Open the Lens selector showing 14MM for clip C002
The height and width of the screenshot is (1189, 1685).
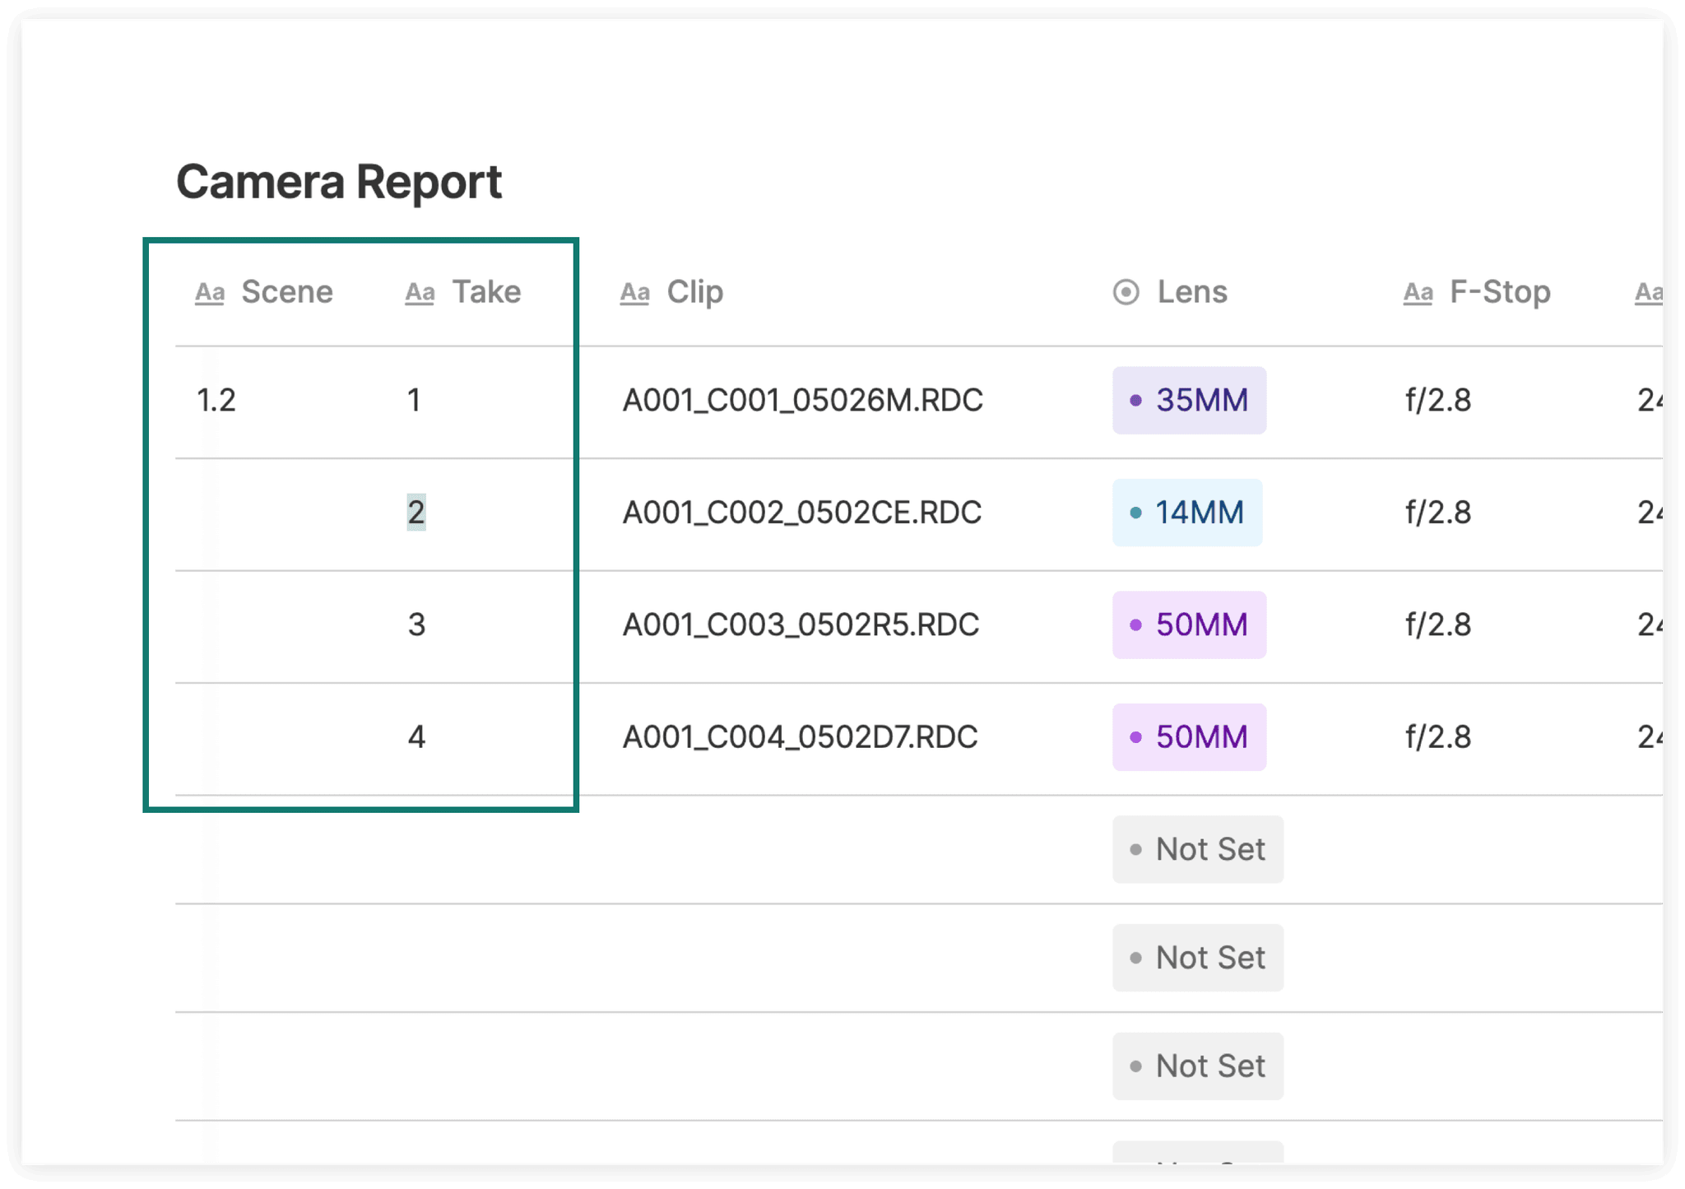tap(1187, 513)
